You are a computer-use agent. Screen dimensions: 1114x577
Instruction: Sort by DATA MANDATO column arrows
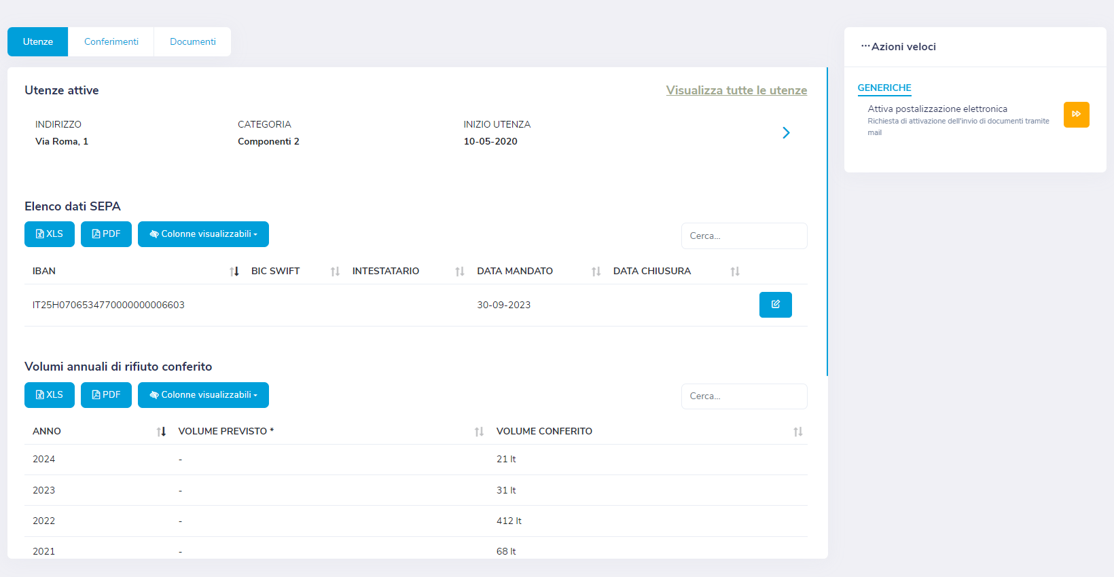pos(596,272)
